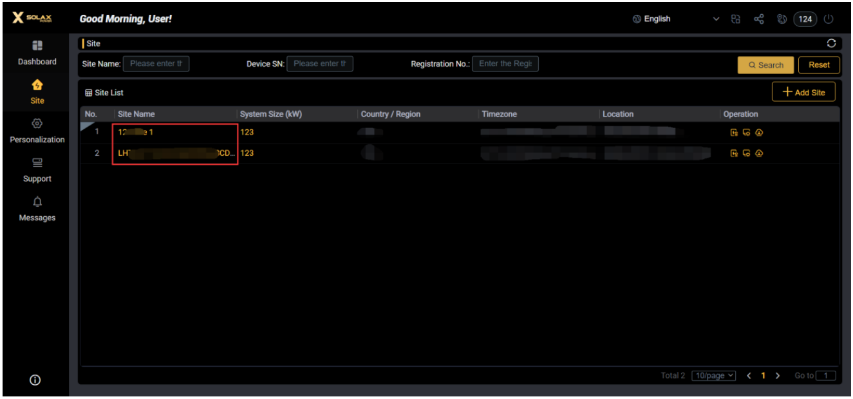Refresh the Site panel with the reload icon
Screen dimensions: 853x399
coord(831,43)
